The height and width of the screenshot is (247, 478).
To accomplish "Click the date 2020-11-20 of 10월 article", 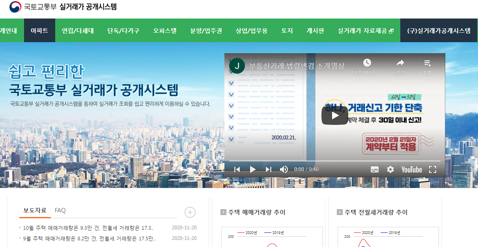I will [184, 228].
